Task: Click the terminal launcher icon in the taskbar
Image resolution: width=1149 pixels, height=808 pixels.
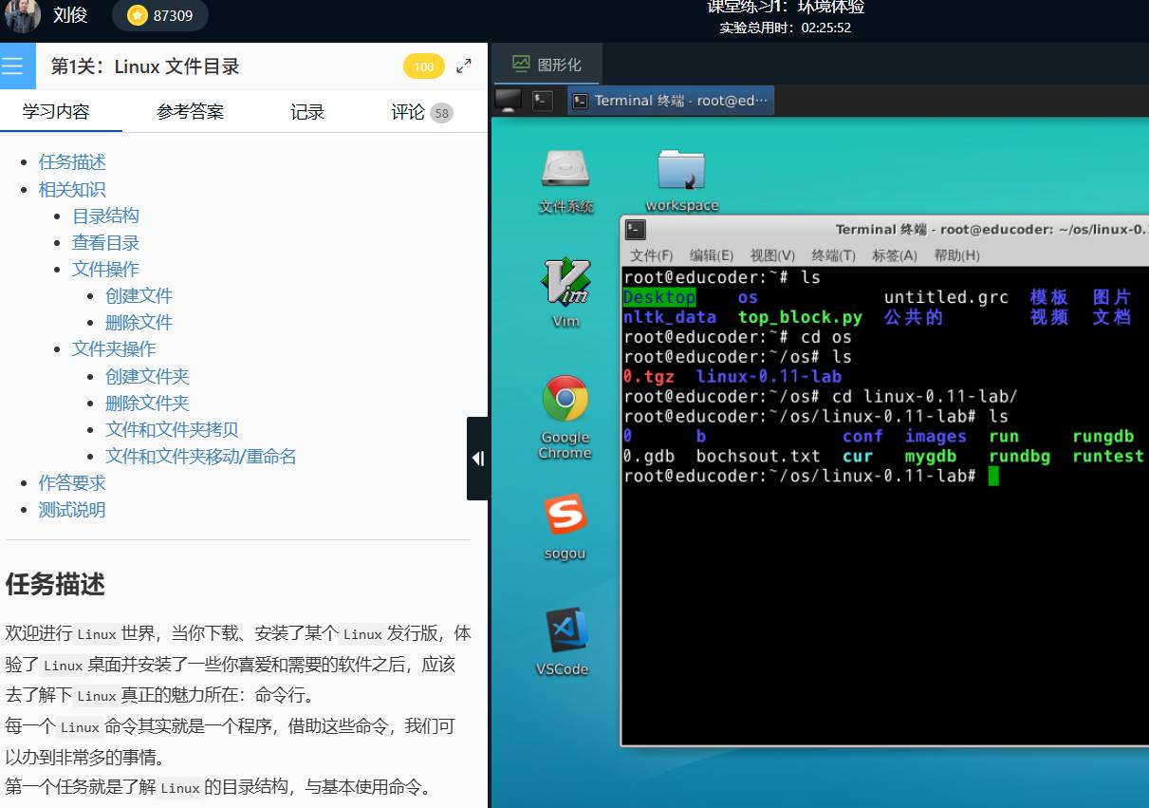Action: click(x=542, y=100)
